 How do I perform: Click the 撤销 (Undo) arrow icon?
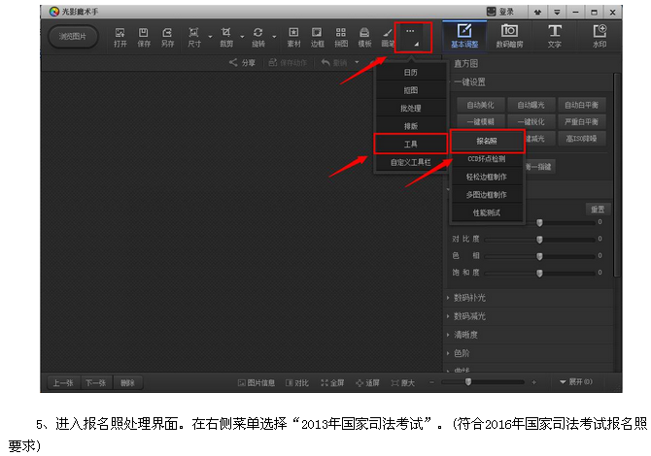point(325,63)
